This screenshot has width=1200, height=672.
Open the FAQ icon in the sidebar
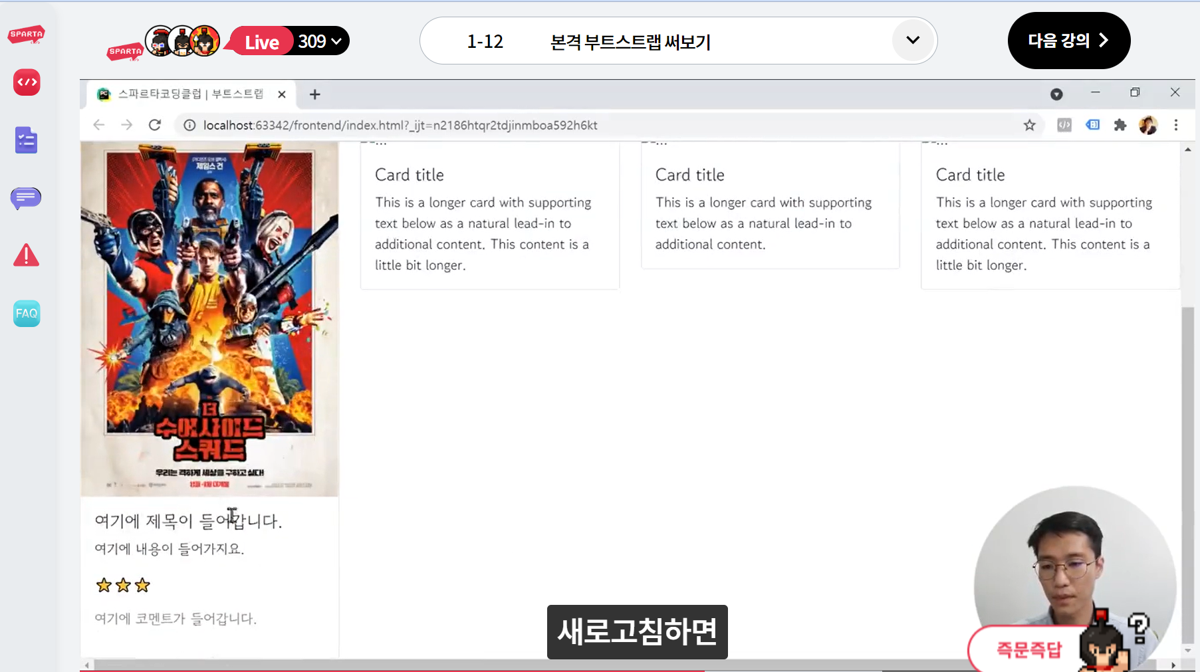27,314
